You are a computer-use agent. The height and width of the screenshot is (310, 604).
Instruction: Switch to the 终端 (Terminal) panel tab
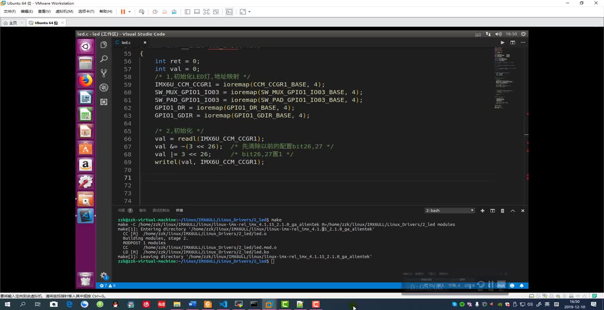point(179,211)
